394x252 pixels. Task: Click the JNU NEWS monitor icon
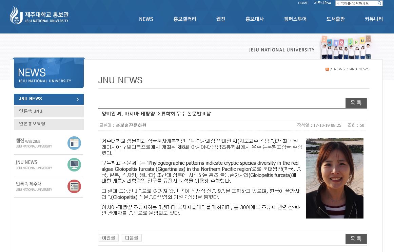click(74, 165)
